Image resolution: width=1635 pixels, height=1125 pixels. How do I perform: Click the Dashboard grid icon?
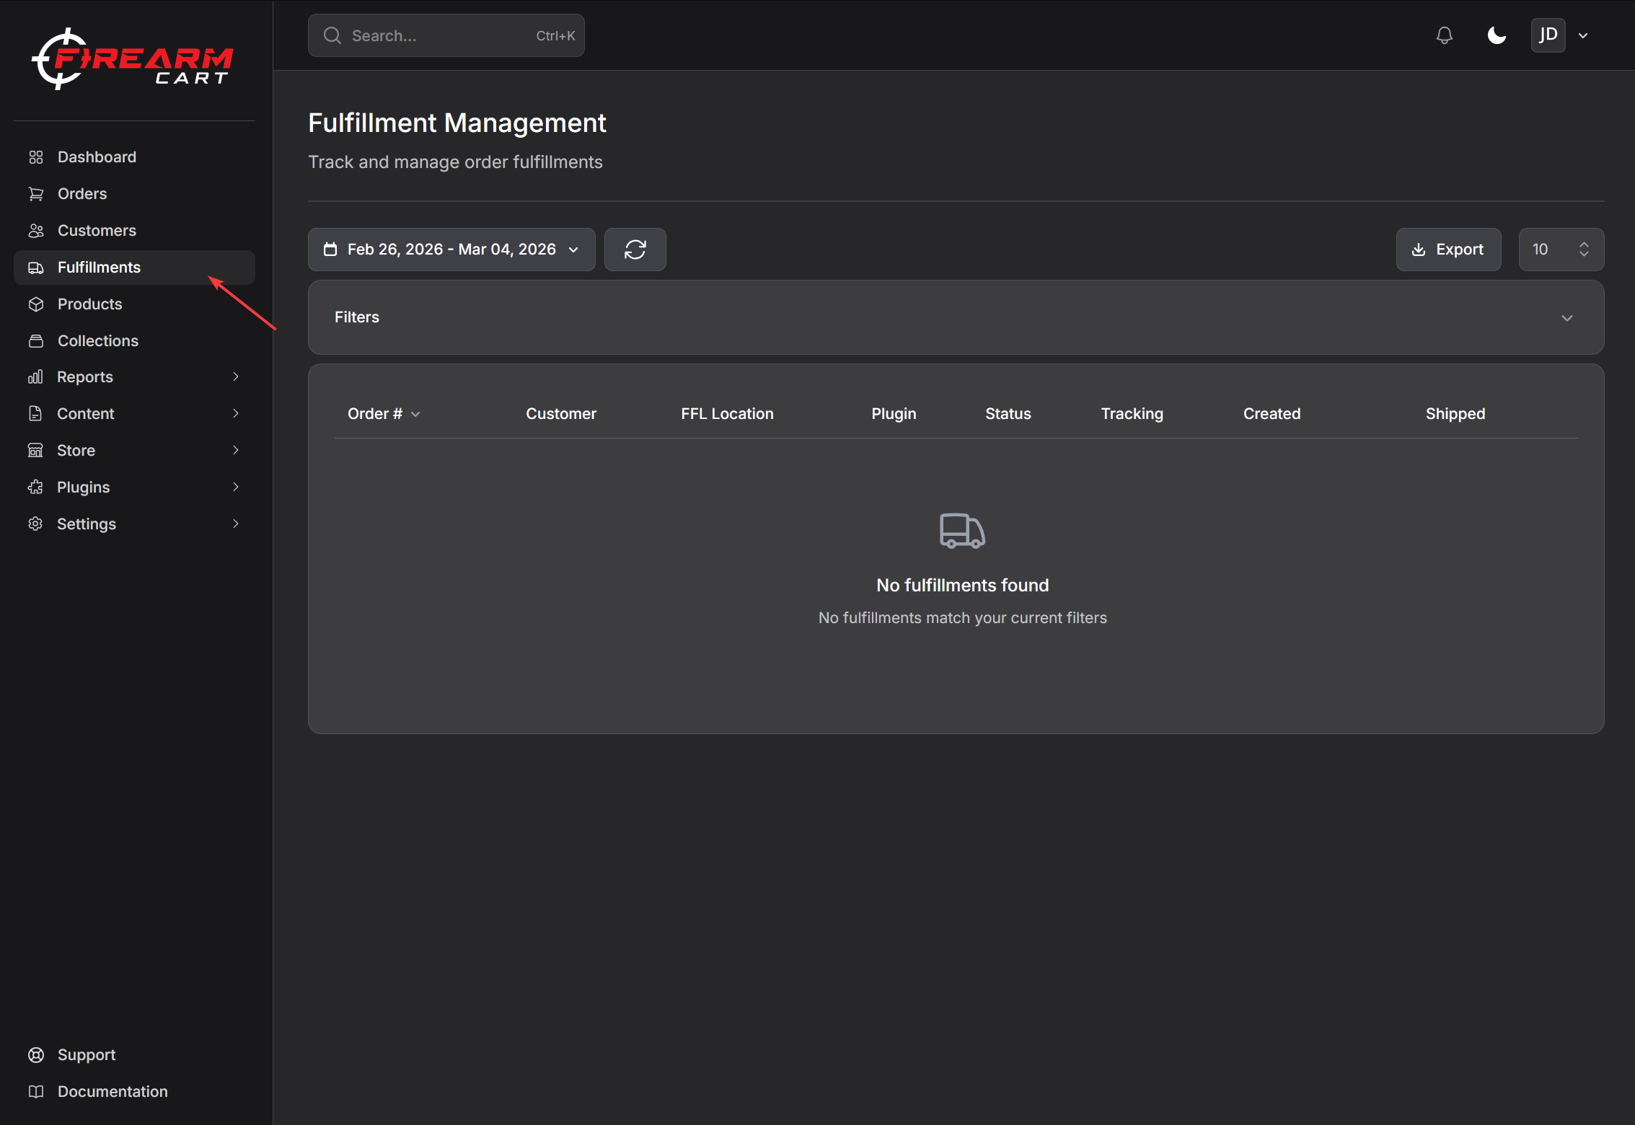coord(36,157)
